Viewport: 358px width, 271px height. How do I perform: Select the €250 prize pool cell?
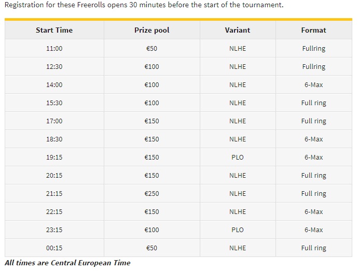tap(152, 193)
